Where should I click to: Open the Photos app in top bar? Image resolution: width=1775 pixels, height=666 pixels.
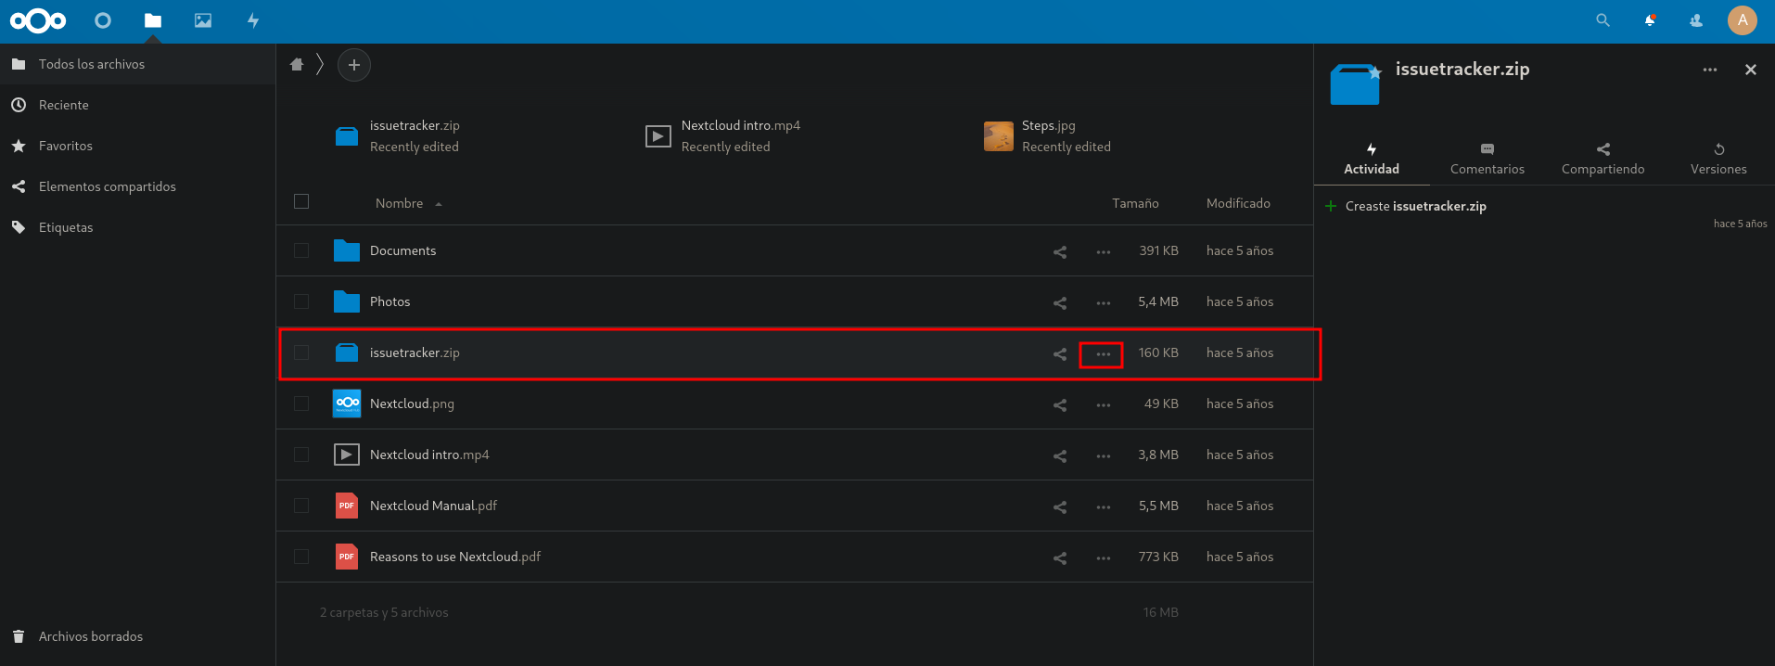[203, 20]
